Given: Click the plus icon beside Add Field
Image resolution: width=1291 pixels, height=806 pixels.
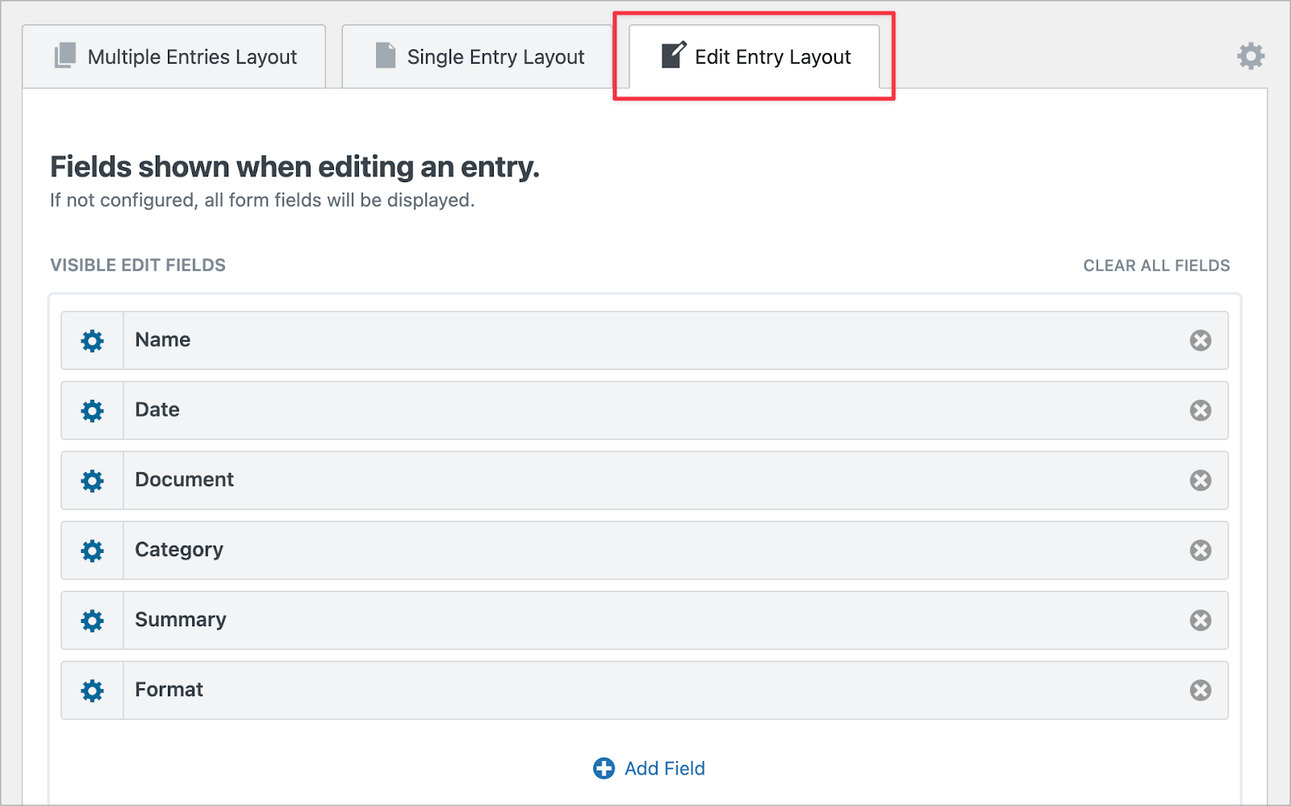Looking at the screenshot, I should (x=604, y=768).
